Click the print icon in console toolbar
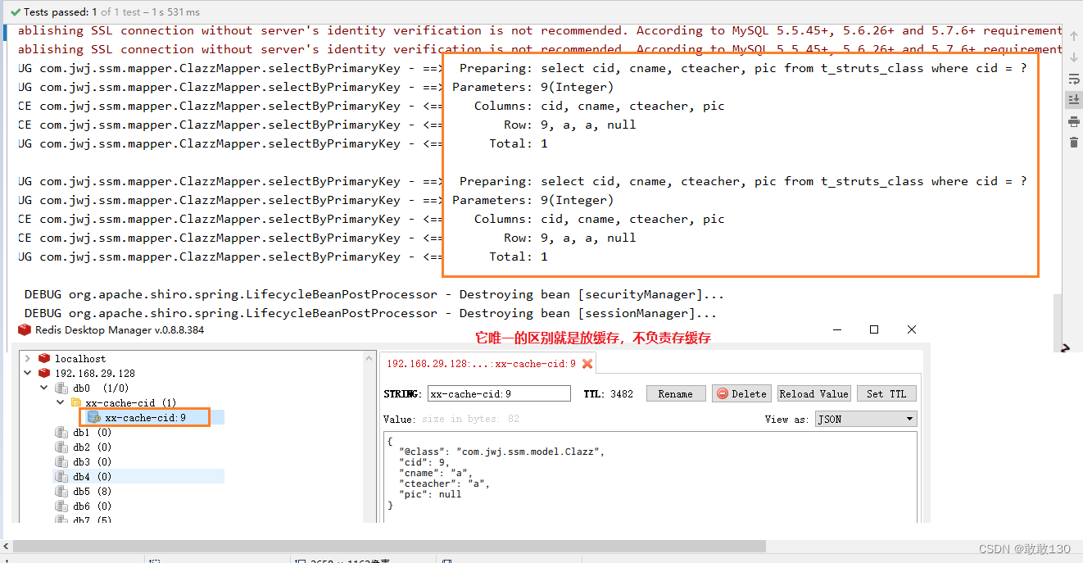The width and height of the screenshot is (1083, 563). pyautogui.click(x=1073, y=121)
